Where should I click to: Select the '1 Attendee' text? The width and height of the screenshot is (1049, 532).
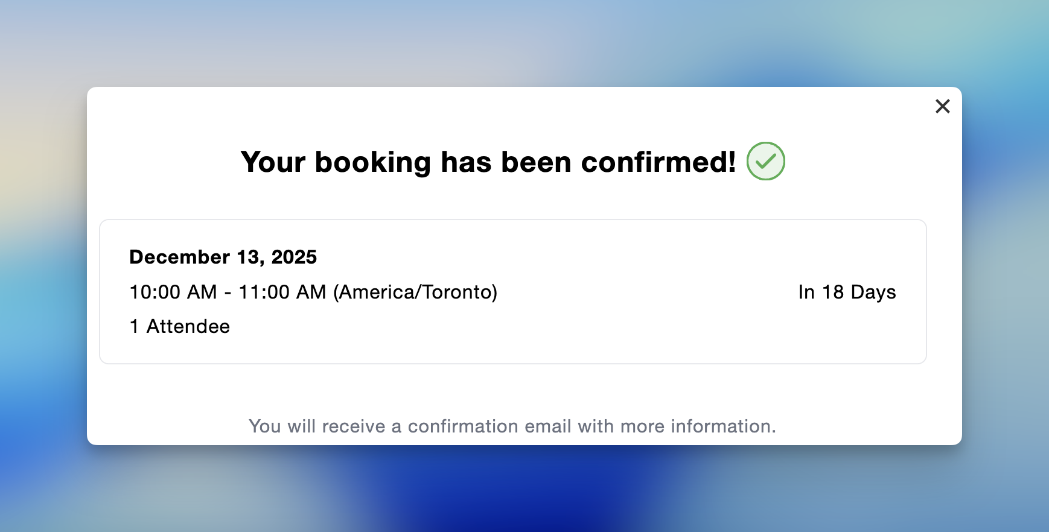point(179,326)
